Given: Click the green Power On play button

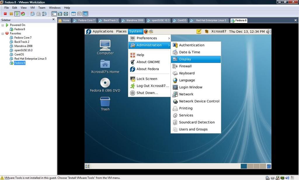Looking at the screenshot, I should [x=17, y=14].
